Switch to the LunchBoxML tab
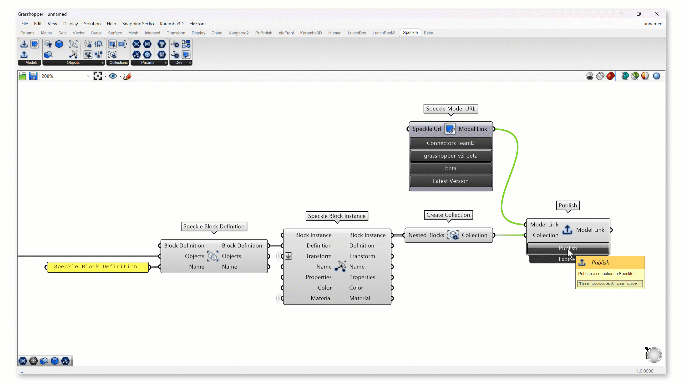 [384, 33]
